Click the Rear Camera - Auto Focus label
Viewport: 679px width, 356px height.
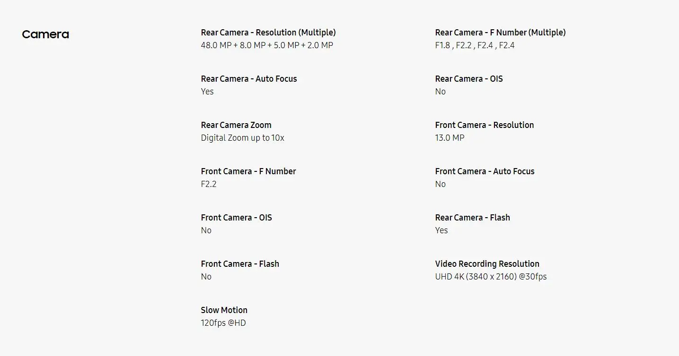coord(249,79)
